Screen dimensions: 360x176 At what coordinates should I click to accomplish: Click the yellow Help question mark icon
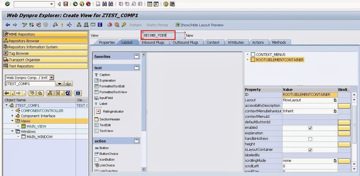(x=166, y=4)
